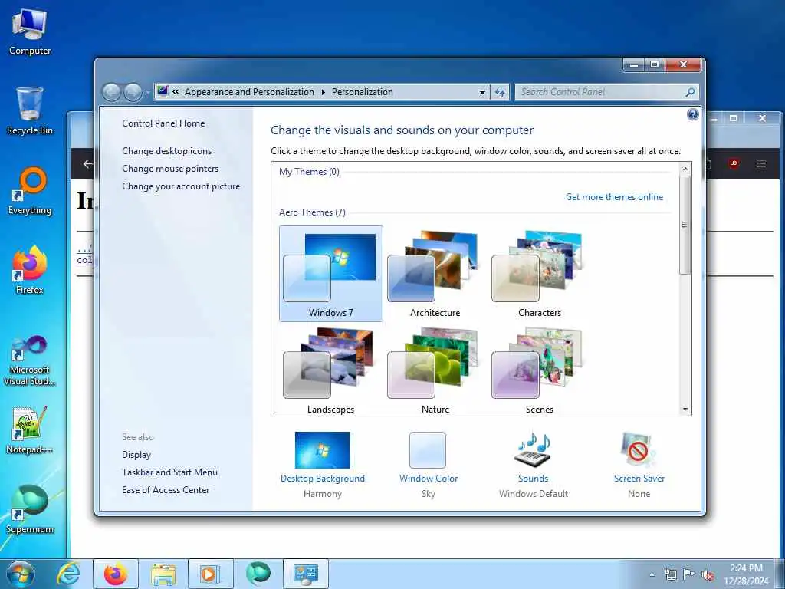Screen dimensions: 785x589
Task: Click the search magnifier in Control Panel
Action: click(x=690, y=92)
